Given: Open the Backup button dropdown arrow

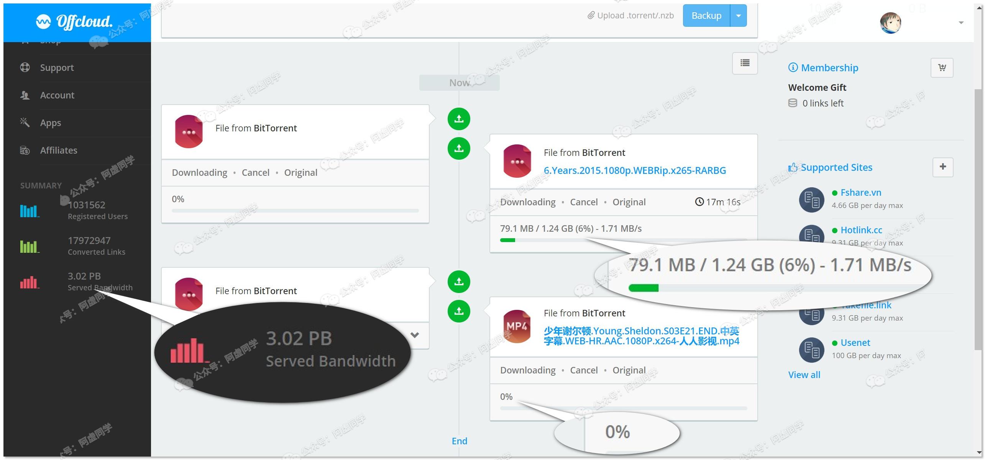Looking at the screenshot, I should tap(739, 16).
